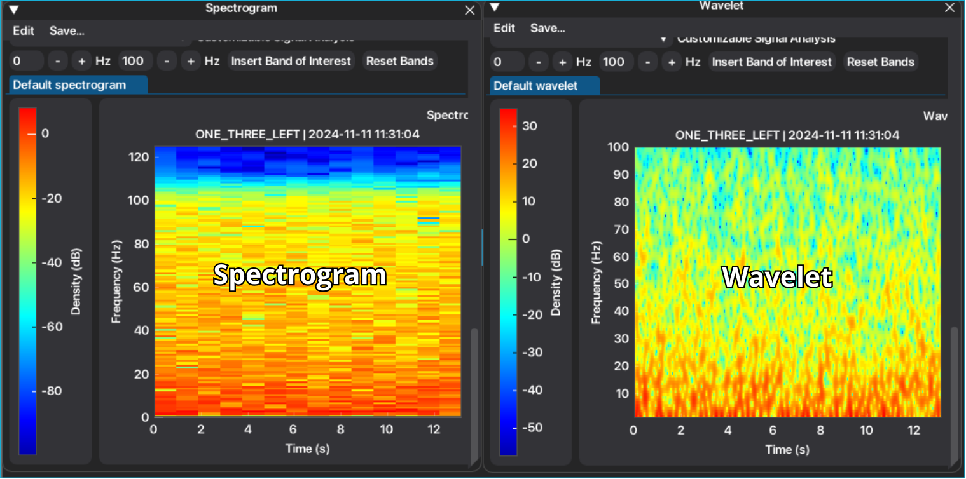Click the Time (s) axis label in Spectrogram

point(307,449)
